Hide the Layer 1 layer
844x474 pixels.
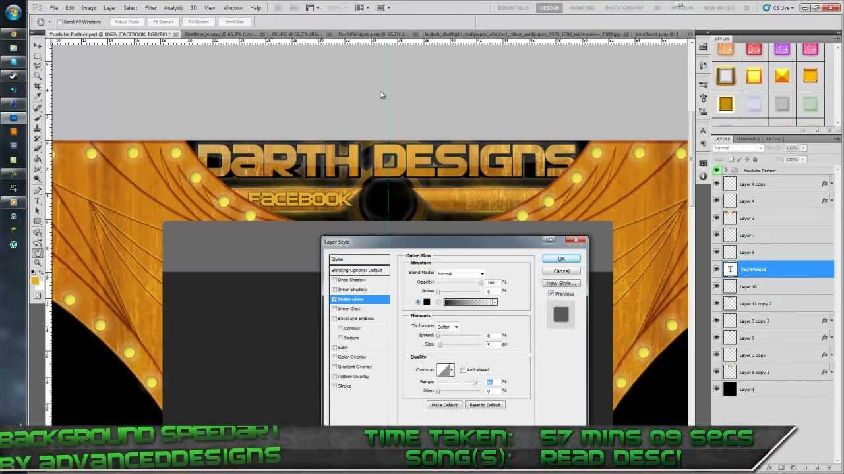[x=717, y=389]
